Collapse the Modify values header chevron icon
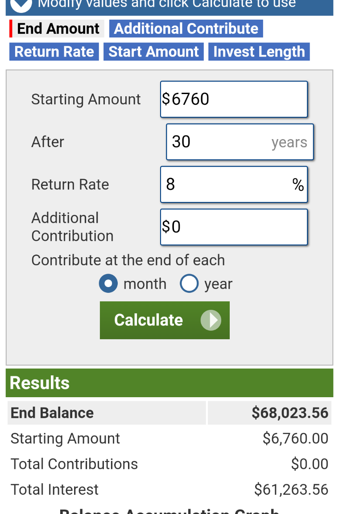The height and width of the screenshot is (514, 339). click(x=21, y=4)
